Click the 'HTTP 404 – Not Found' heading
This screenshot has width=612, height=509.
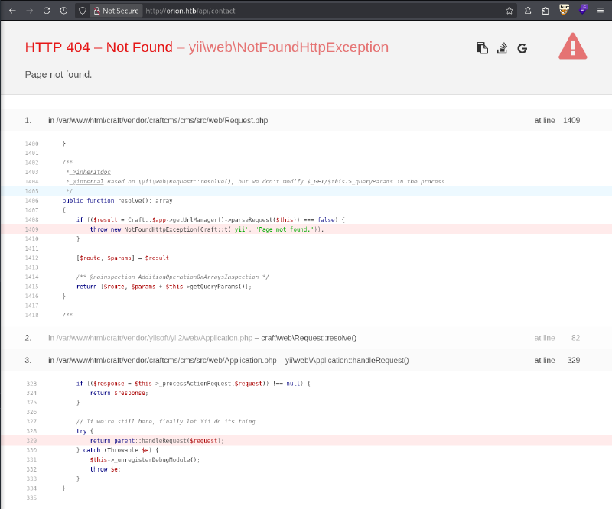(99, 47)
